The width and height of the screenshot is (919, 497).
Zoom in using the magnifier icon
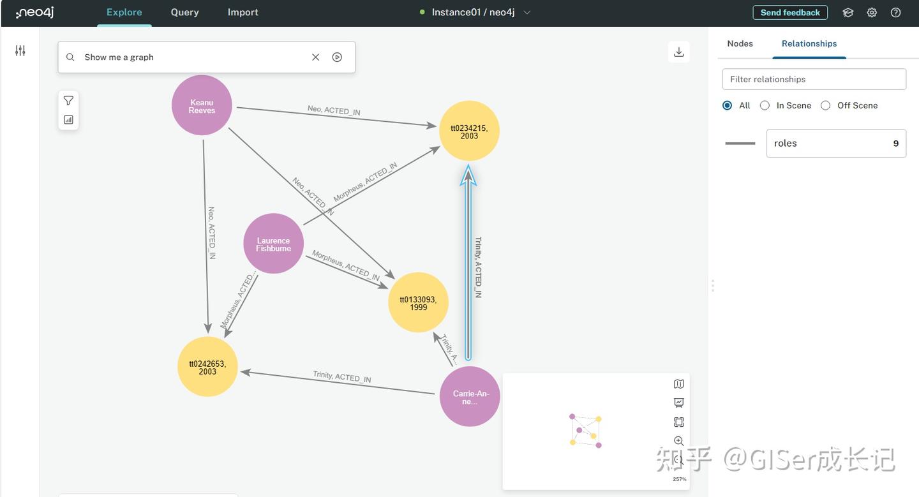click(x=678, y=440)
